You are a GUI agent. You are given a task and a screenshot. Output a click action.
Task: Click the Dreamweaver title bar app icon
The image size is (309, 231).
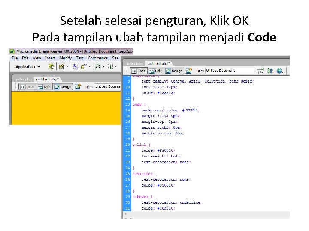coord(12,51)
